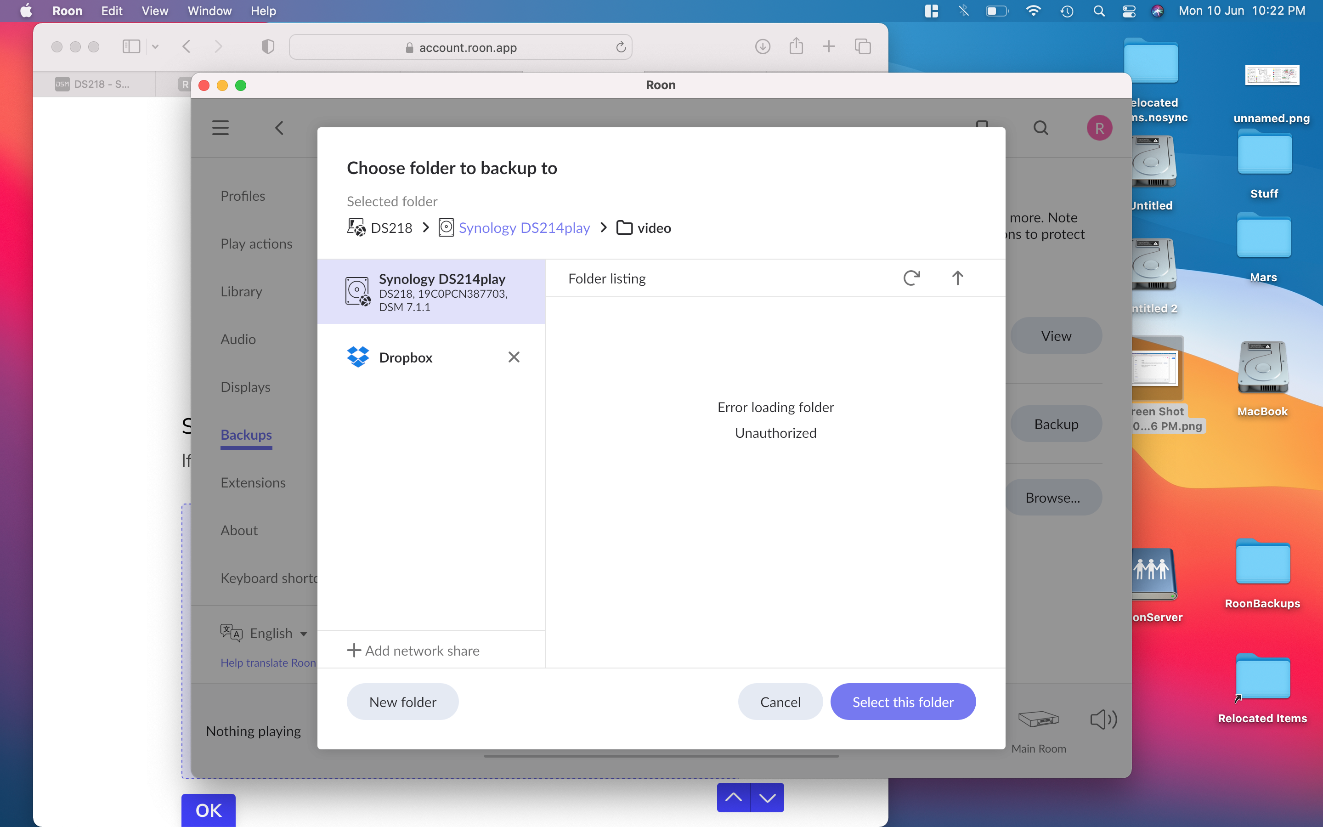
Task: Open the Roon bookmark icon
Action: [x=982, y=125]
